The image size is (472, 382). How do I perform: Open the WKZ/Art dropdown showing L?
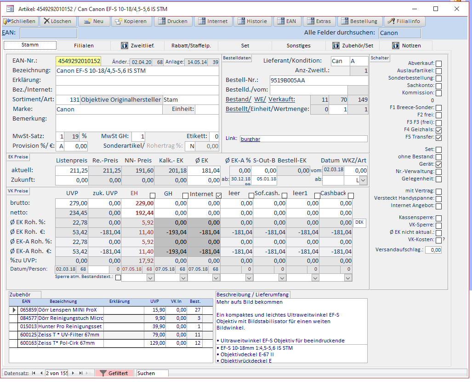tap(364, 180)
